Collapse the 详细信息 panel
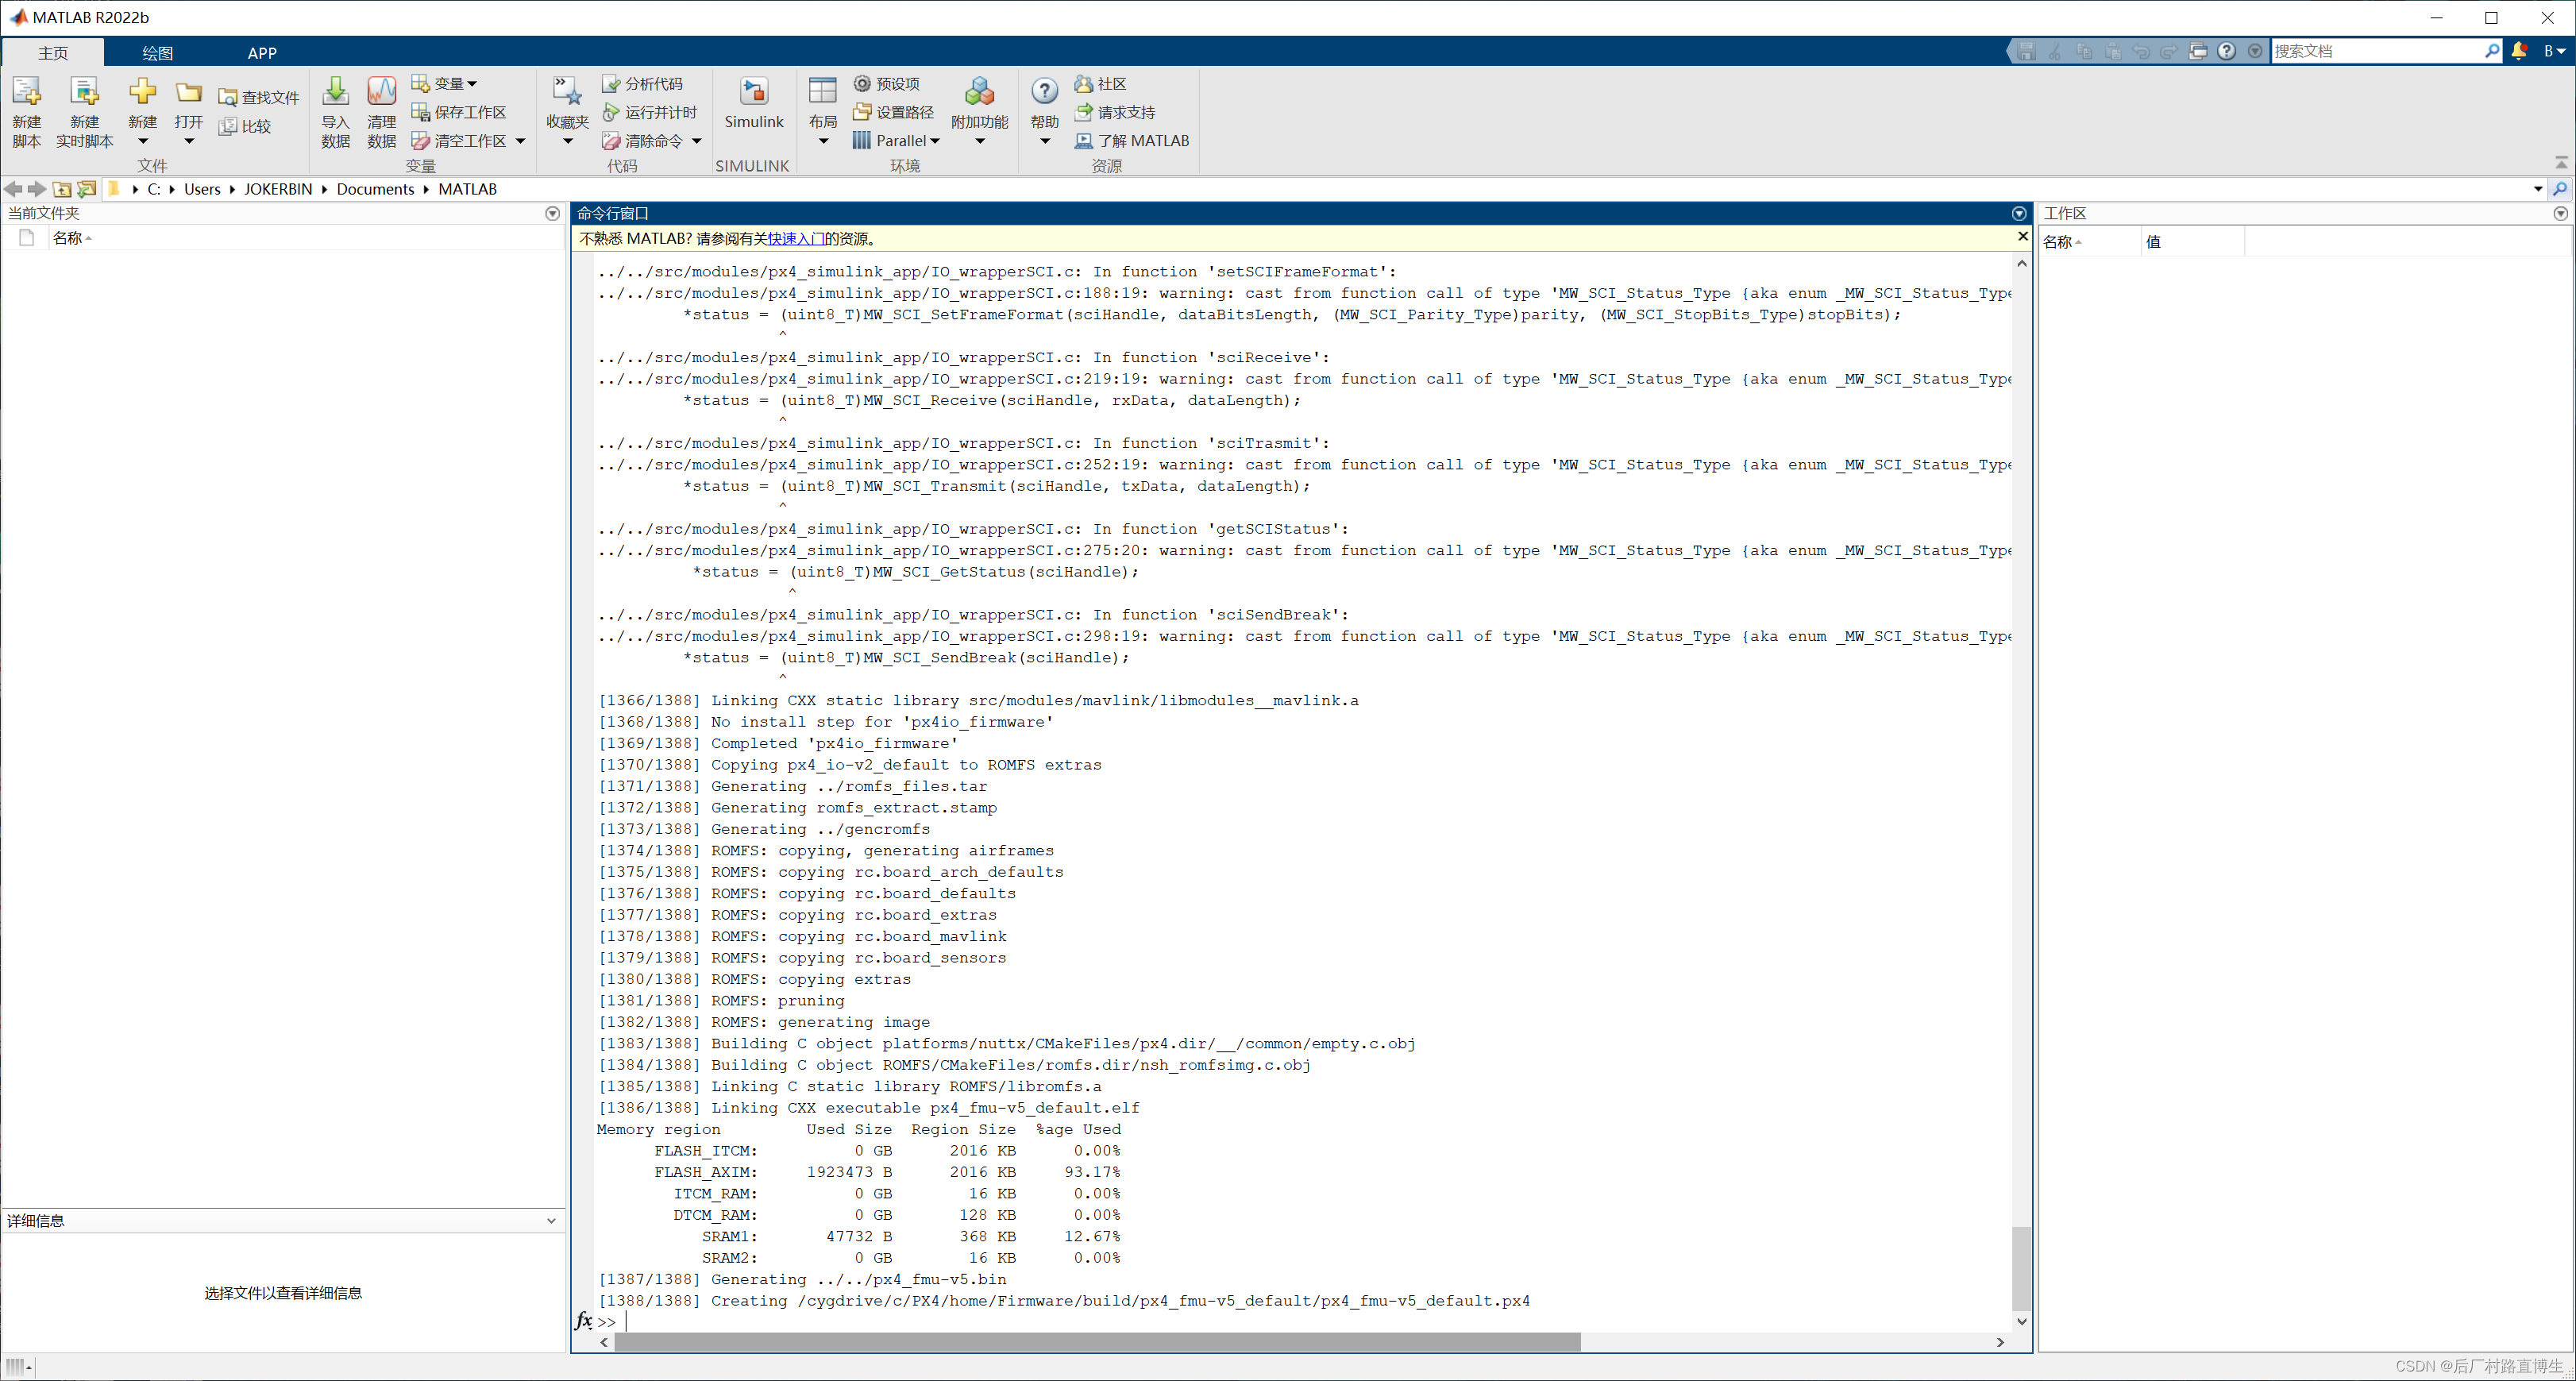The width and height of the screenshot is (2576, 1381). (x=551, y=1220)
